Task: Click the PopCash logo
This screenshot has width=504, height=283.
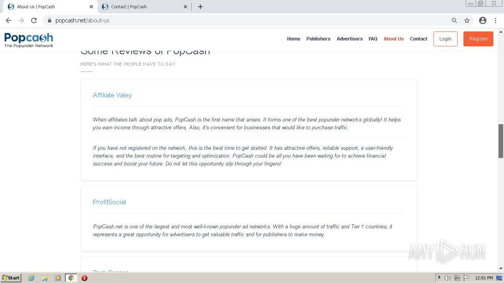Action: pyautogui.click(x=29, y=40)
